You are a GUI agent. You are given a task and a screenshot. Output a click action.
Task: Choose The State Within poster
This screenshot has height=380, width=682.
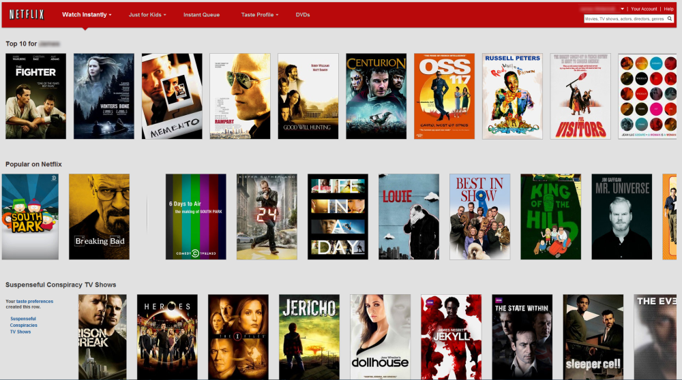pos(522,337)
